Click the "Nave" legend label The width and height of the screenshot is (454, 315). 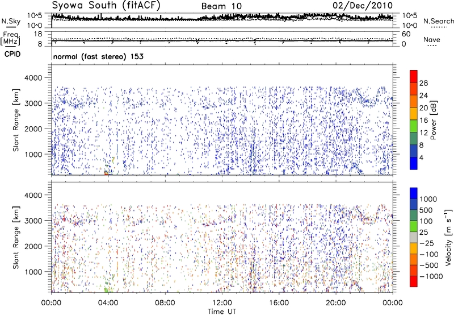[432, 39]
